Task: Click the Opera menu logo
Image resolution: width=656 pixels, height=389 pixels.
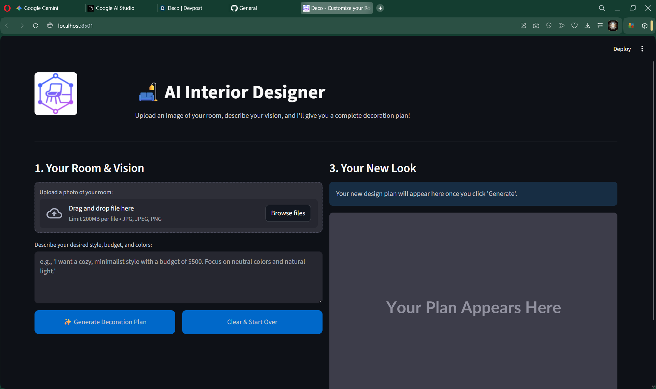Action: pos(7,8)
